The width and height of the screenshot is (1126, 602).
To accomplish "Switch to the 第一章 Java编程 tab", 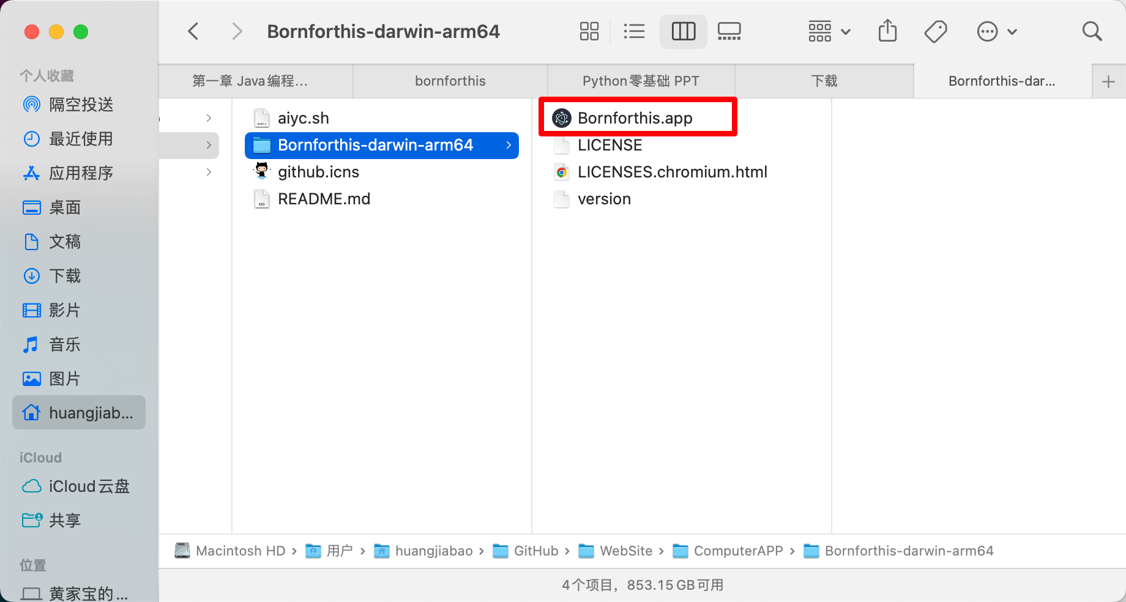I will (256, 81).
